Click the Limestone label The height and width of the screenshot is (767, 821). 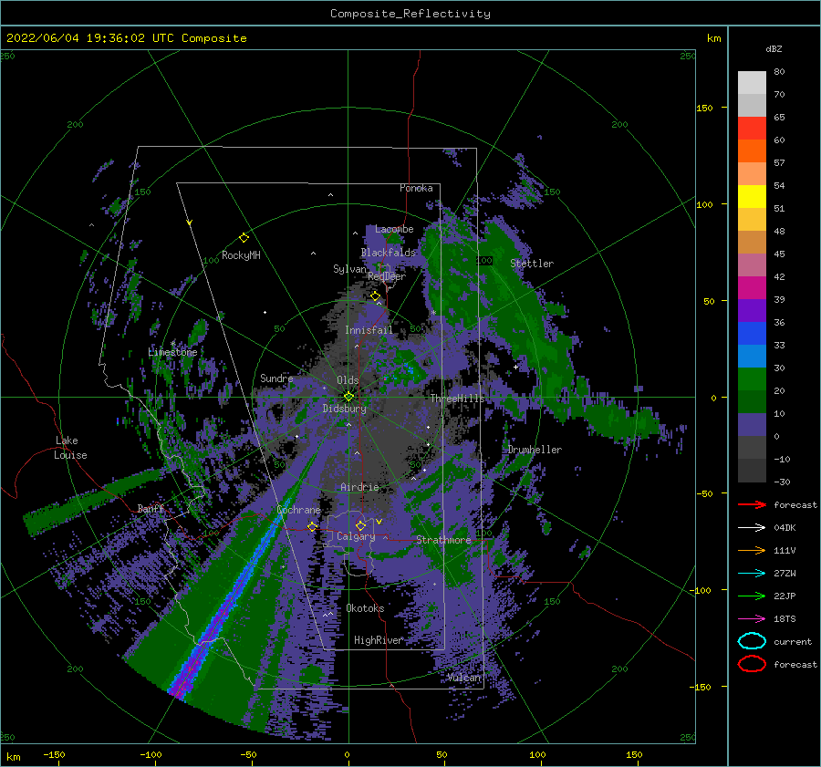click(172, 352)
